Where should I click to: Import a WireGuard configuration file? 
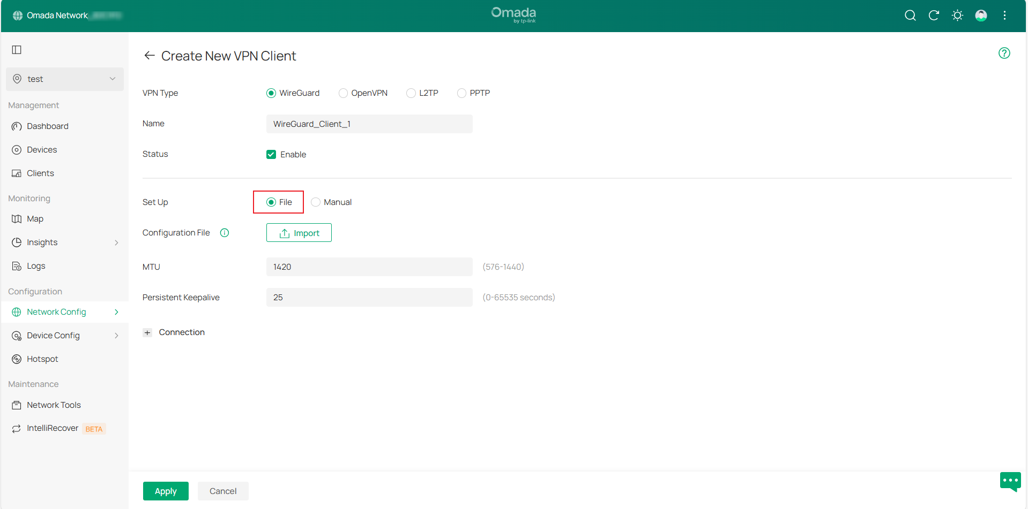[x=299, y=232]
